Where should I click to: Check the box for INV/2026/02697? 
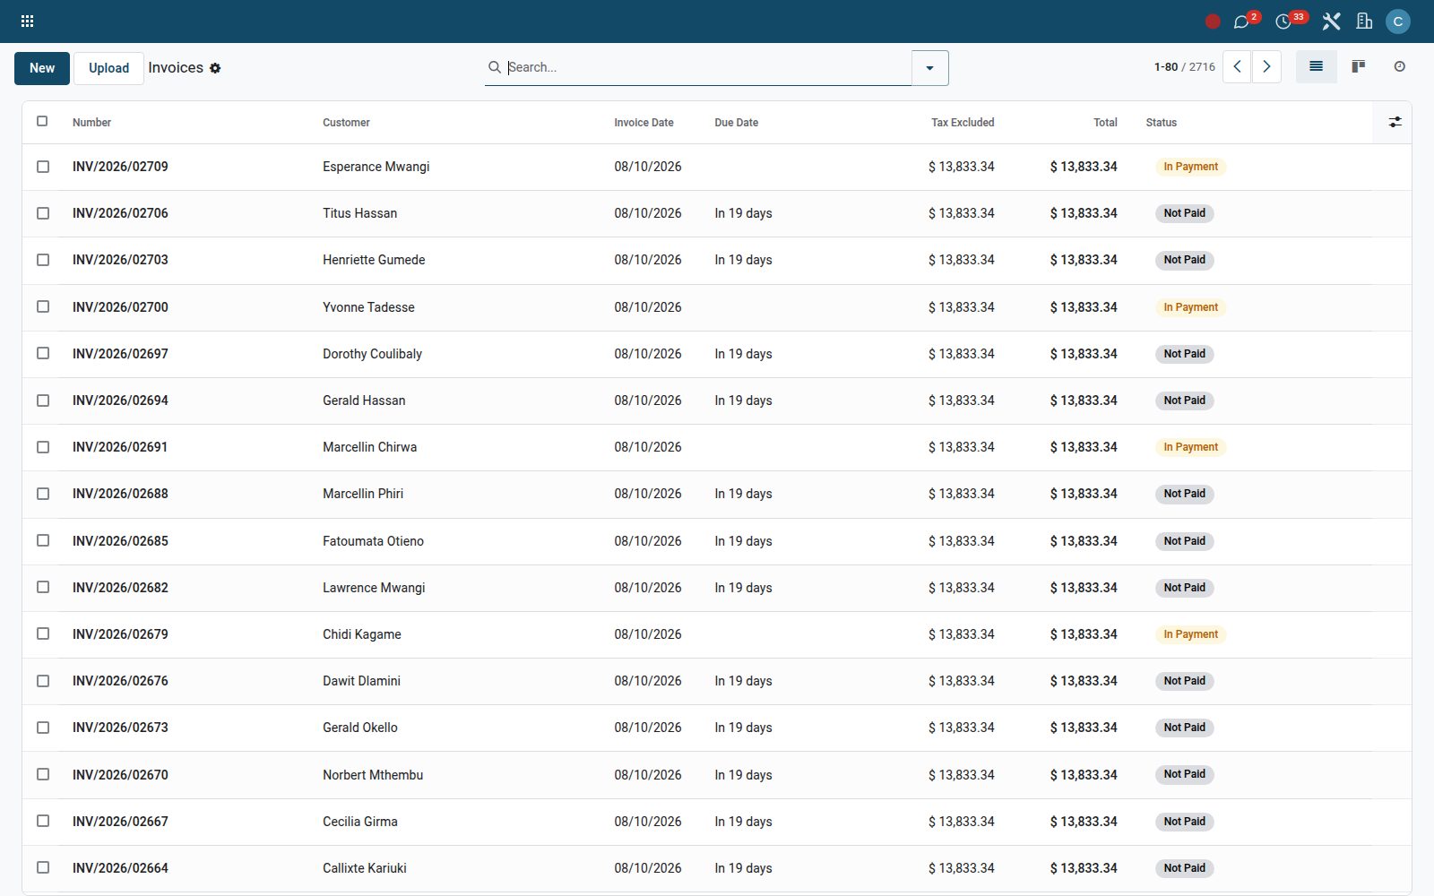(x=43, y=353)
